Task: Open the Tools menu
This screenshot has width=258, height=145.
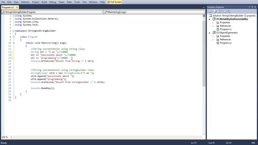Action: click(x=77, y=2)
